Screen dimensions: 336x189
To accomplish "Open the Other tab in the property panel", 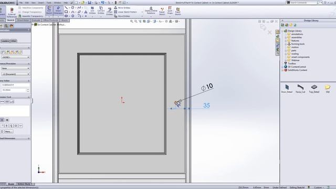I will 14,41.
